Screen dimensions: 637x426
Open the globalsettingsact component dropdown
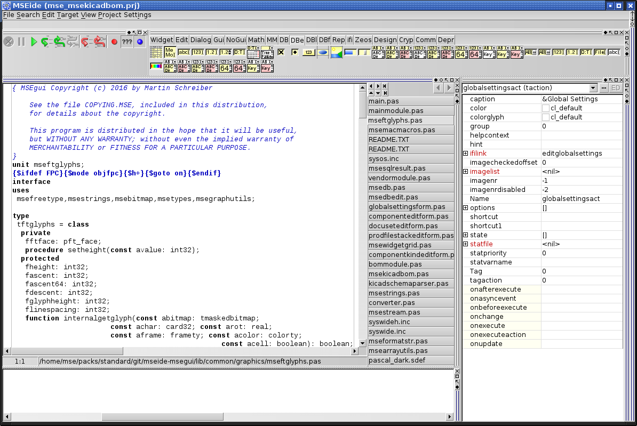click(593, 88)
